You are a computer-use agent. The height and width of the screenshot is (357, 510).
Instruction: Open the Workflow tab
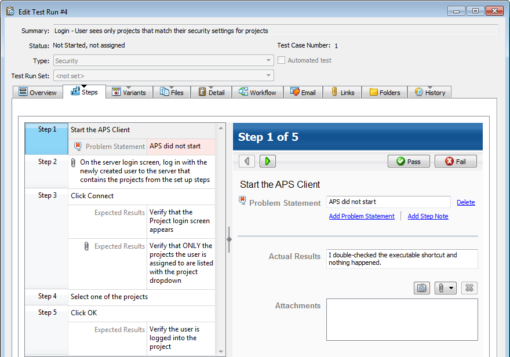point(257,92)
